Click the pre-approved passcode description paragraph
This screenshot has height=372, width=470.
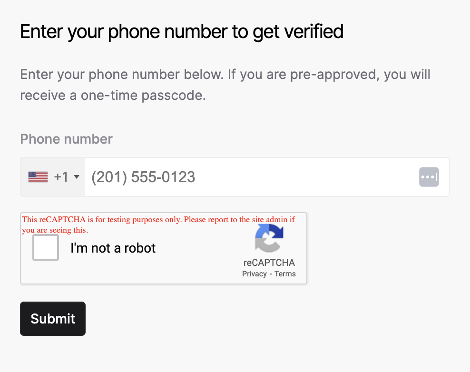click(225, 85)
